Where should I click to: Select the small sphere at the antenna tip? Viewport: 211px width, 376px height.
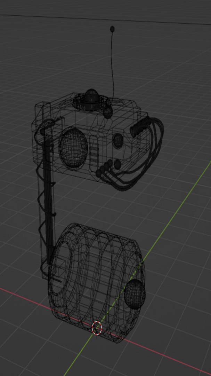[112, 29]
